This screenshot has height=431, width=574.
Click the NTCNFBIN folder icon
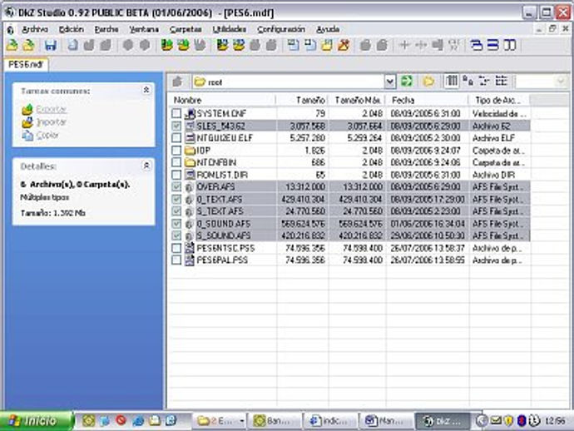(x=190, y=162)
